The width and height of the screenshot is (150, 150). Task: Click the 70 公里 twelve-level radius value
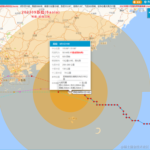[x=67, y=73]
